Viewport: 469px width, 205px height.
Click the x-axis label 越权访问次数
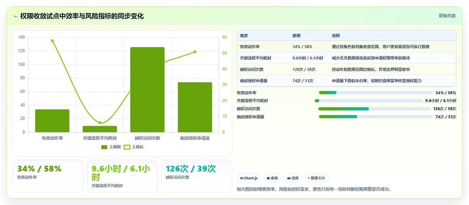(147, 138)
